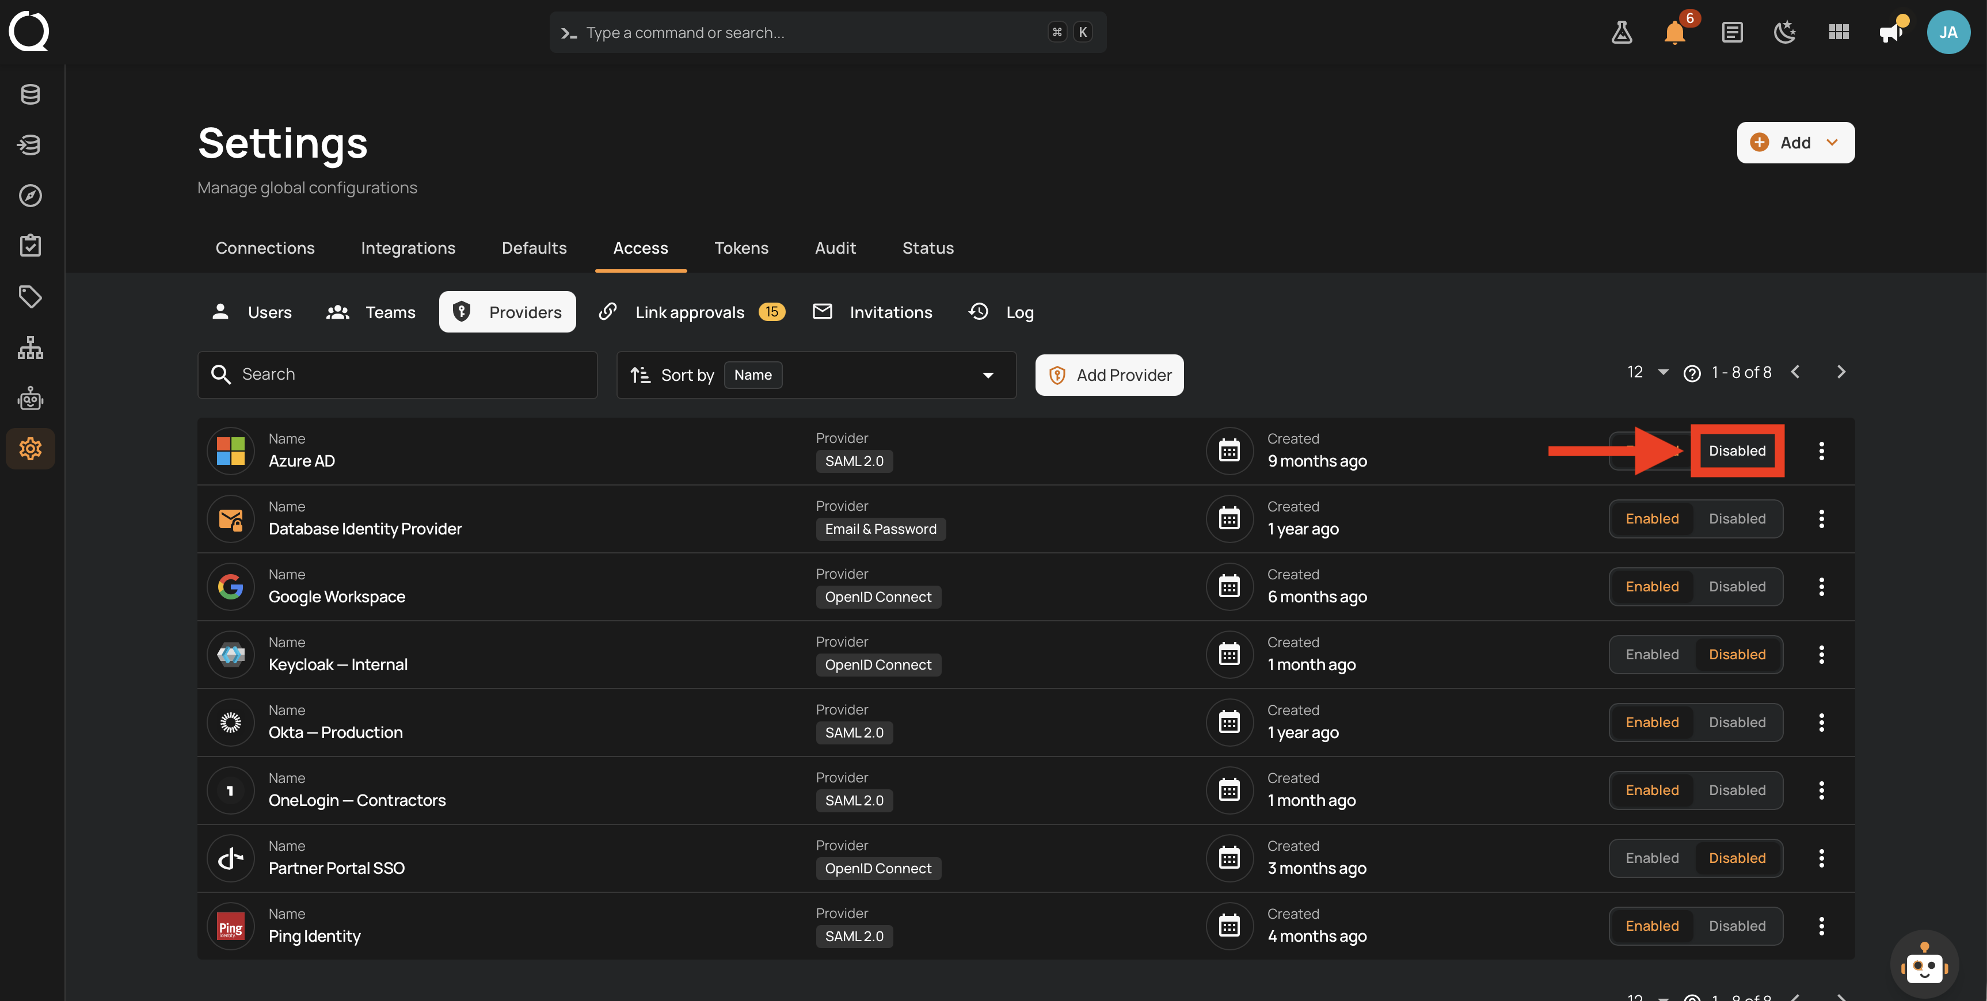Switch to the Status tab
The height and width of the screenshot is (1001, 1987).
pyautogui.click(x=928, y=249)
